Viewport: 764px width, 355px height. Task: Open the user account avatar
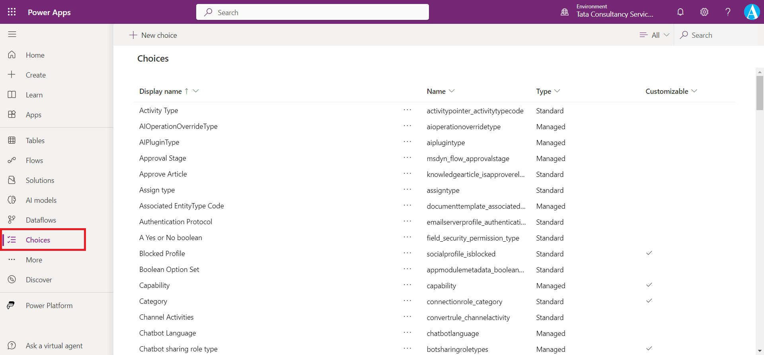[x=752, y=12]
